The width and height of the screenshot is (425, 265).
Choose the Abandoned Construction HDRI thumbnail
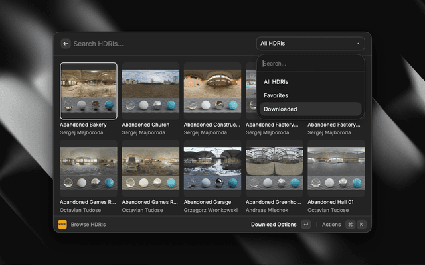click(x=212, y=91)
